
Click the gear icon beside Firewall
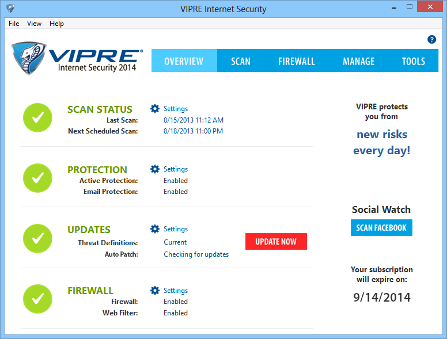click(x=154, y=291)
